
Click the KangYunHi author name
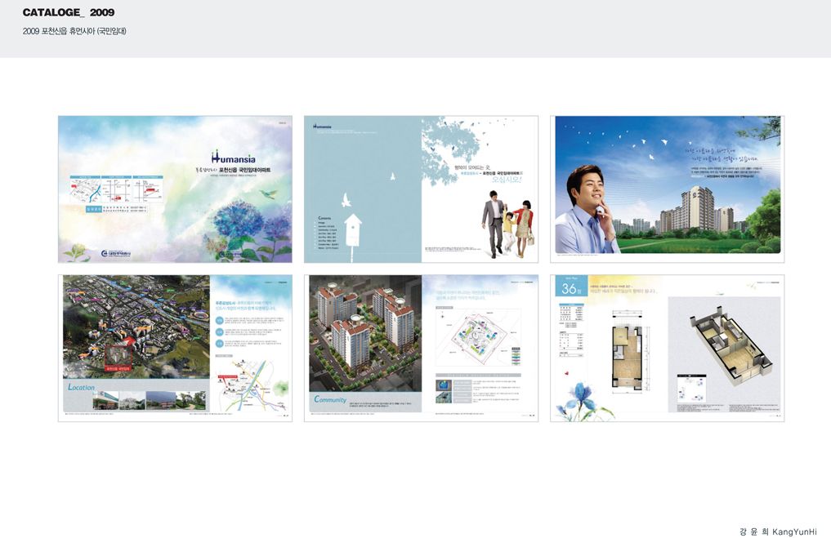(783, 530)
